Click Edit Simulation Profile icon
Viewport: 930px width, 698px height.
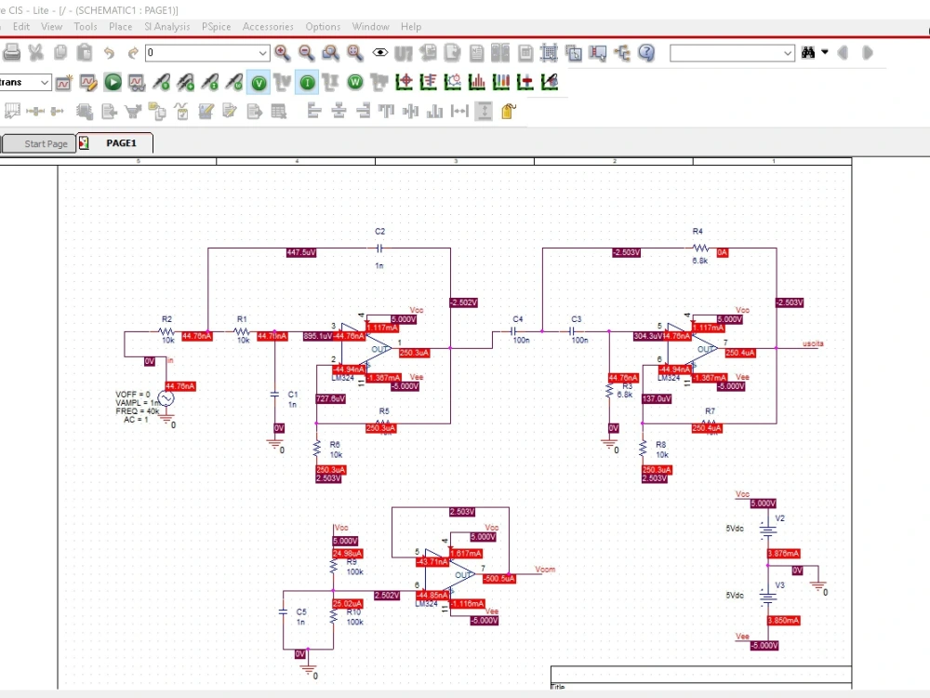click(88, 82)
